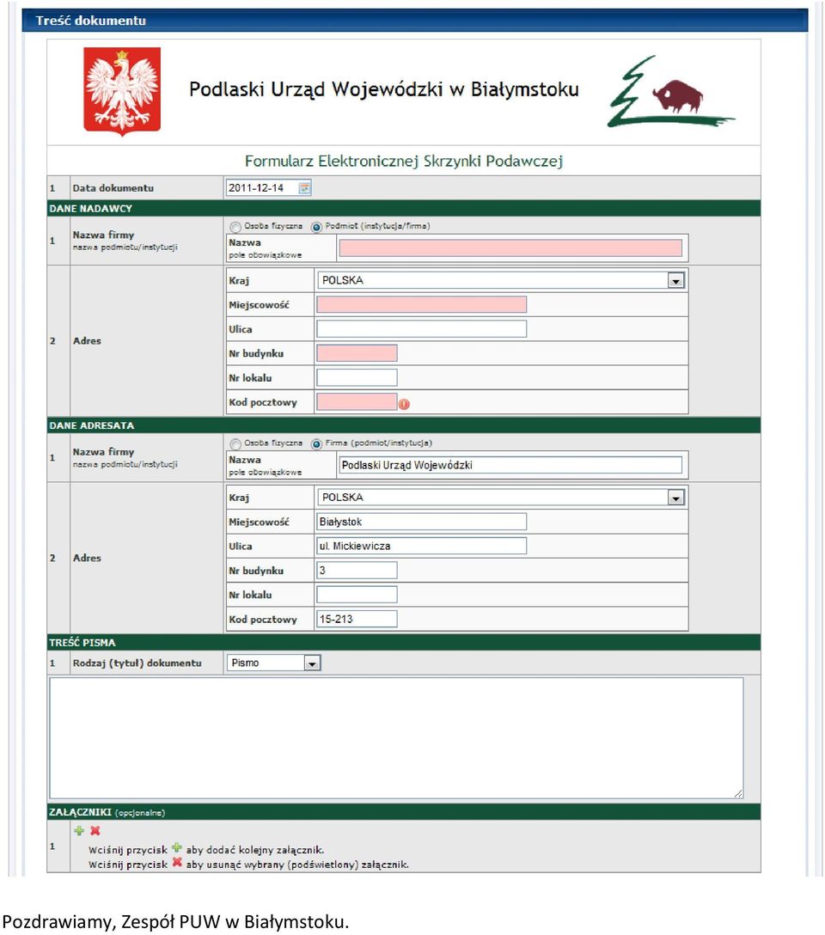Focus the recipient Nr lokalu field
Viewport: 825px width, 935px height.
coord(357,595)
